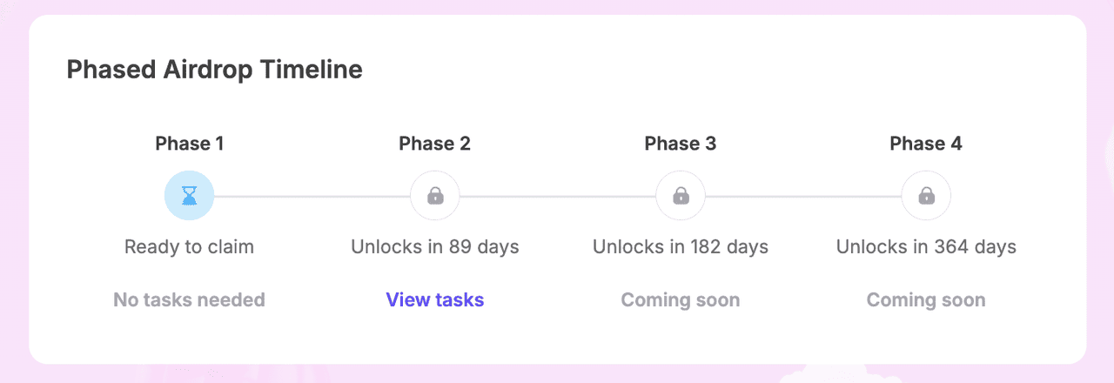This screenshot has height=383, width=1114.
Task: Click Unlocks in 364 days text
Action: click(926, 247)
